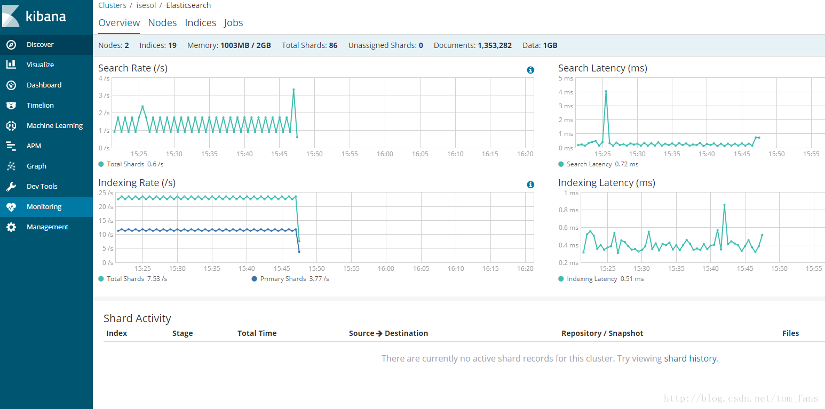Image resolution: width=825 pixels, height=409 pixels.
Task: Go to Clusters breadcrumb link
Action: click(x=112, y=5)
